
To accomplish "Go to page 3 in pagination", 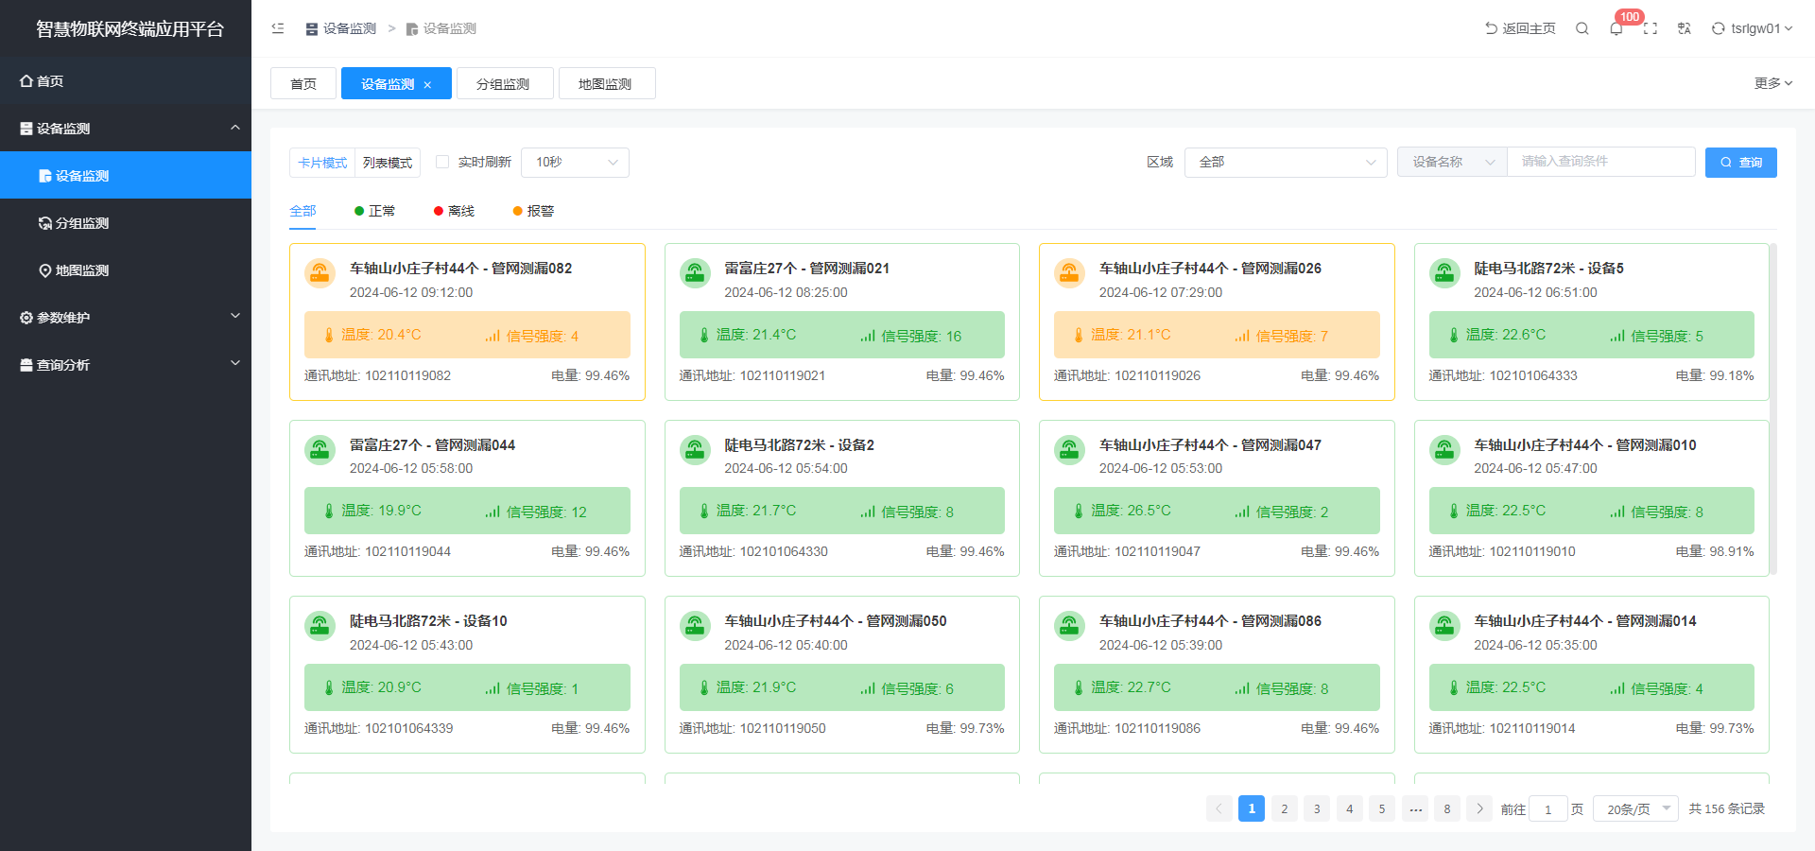I will (1317, 808).
